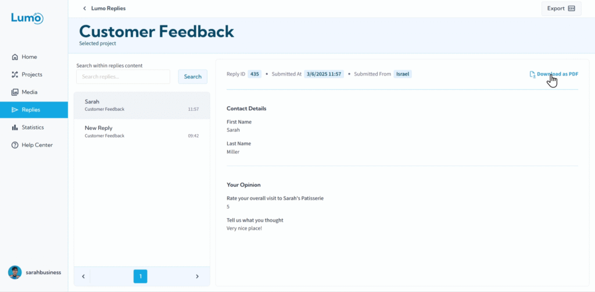Click the 11:57 timestamp in Sarah's row
595x292 pixels.
(x=193, y=109)
